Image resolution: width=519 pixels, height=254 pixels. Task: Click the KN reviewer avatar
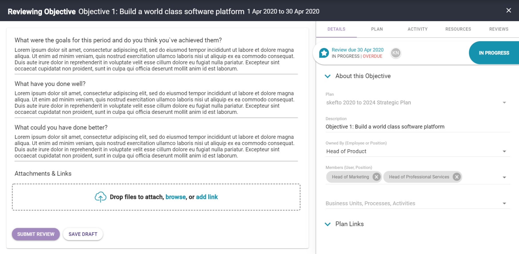pos(396,53)
